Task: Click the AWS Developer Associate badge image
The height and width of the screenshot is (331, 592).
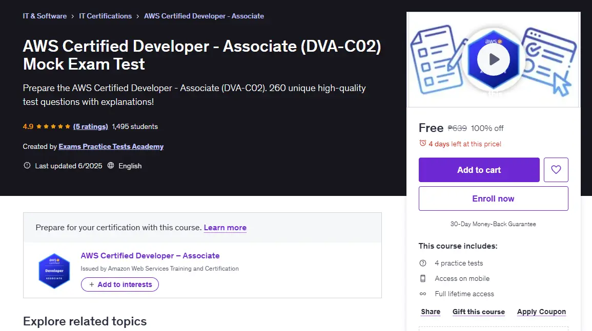Action: tap(54, 271)
